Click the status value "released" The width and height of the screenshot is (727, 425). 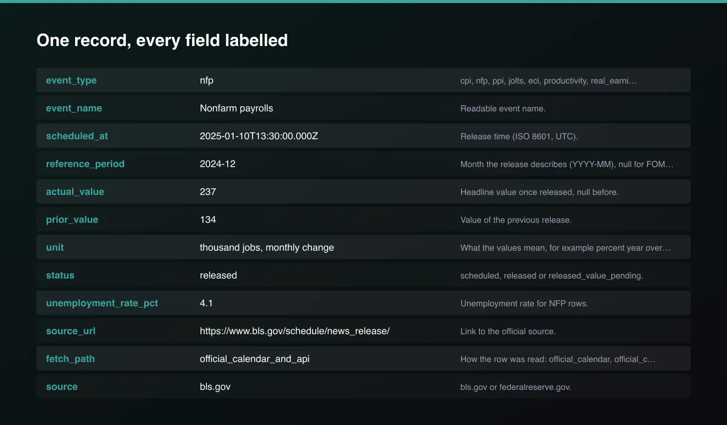(218, 275)
